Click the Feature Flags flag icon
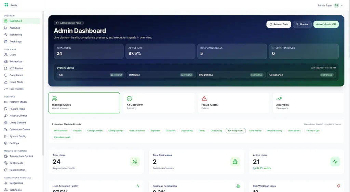 6,109
